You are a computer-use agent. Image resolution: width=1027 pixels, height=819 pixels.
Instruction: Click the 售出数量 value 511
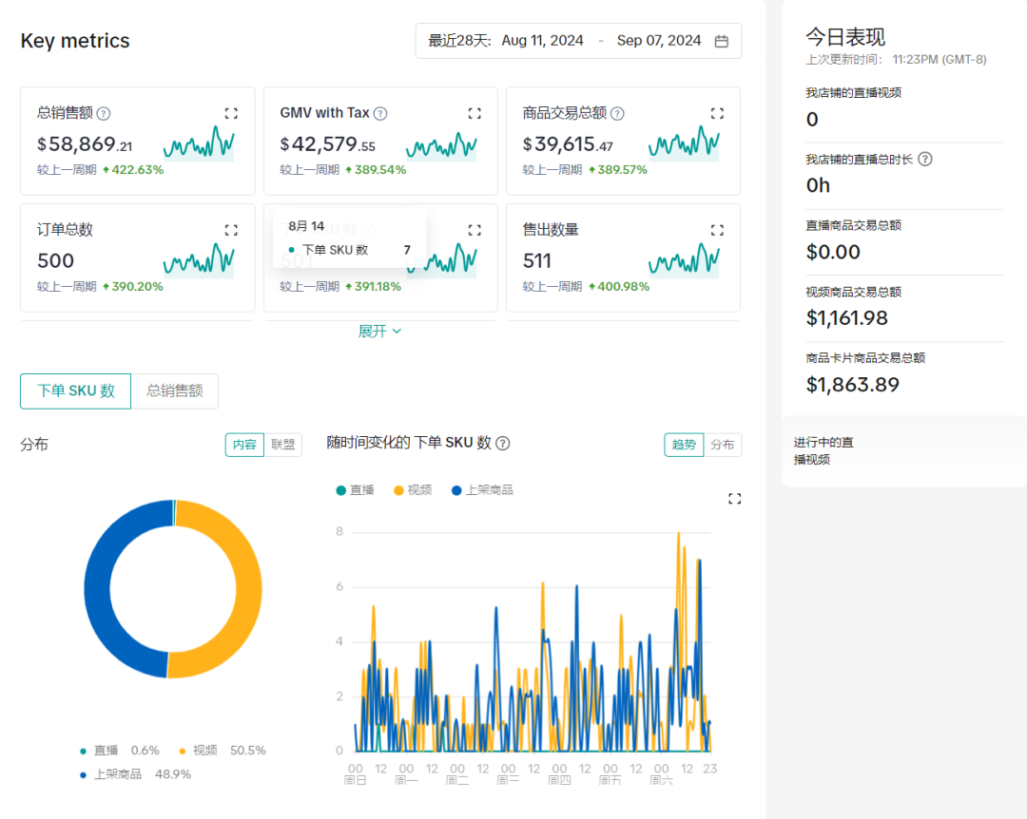tap(537, 260)
